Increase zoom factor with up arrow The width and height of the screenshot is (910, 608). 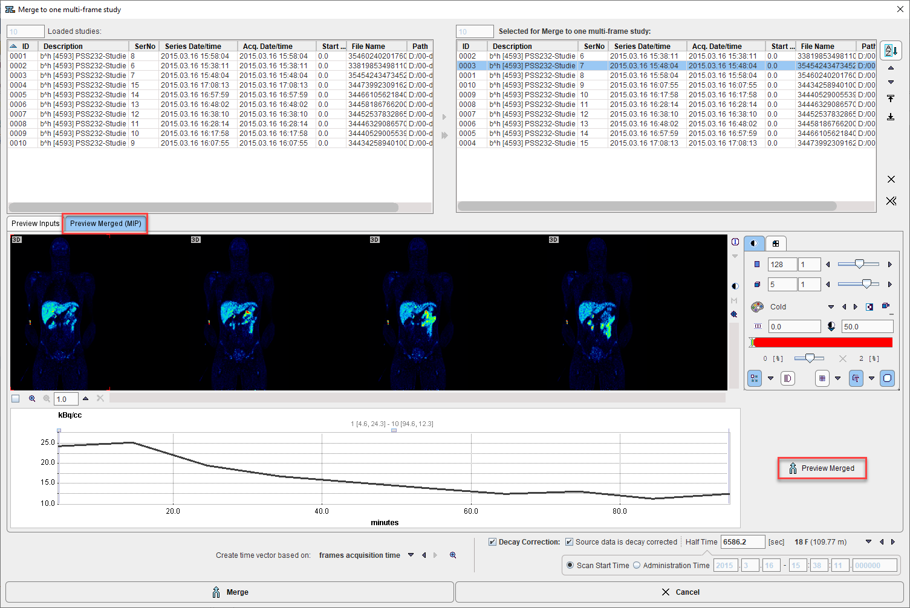(x=85, y=398)
